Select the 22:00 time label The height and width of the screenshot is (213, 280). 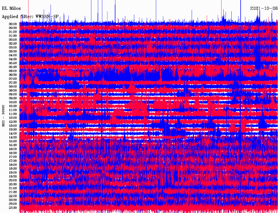[x=13, y=196]
